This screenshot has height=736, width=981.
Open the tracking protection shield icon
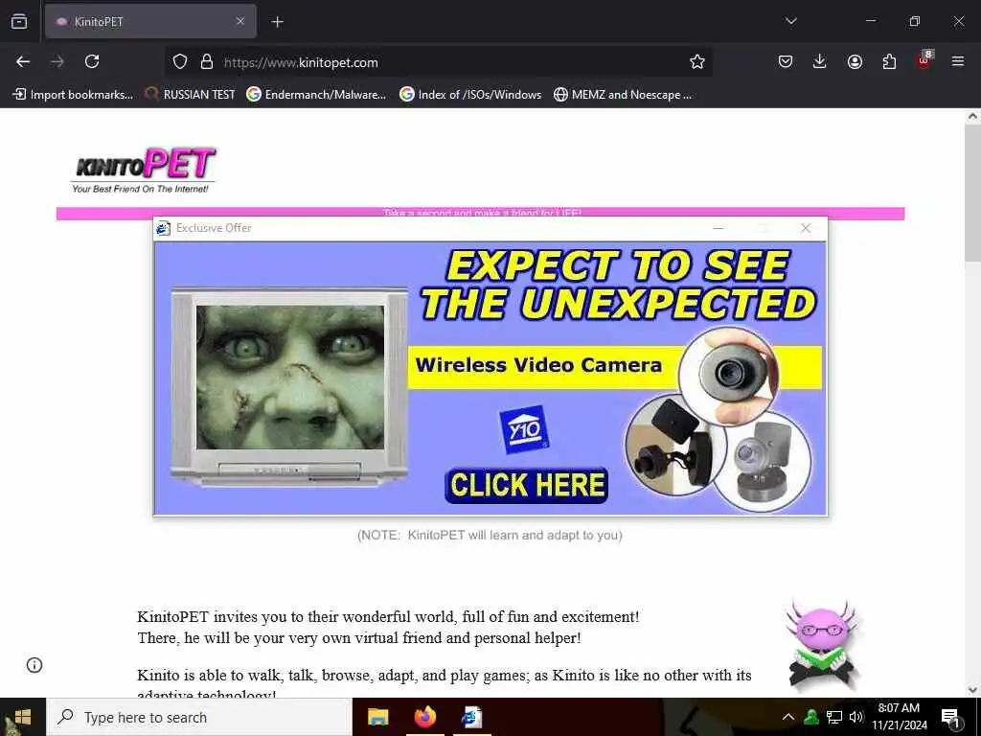click(180, 62)
